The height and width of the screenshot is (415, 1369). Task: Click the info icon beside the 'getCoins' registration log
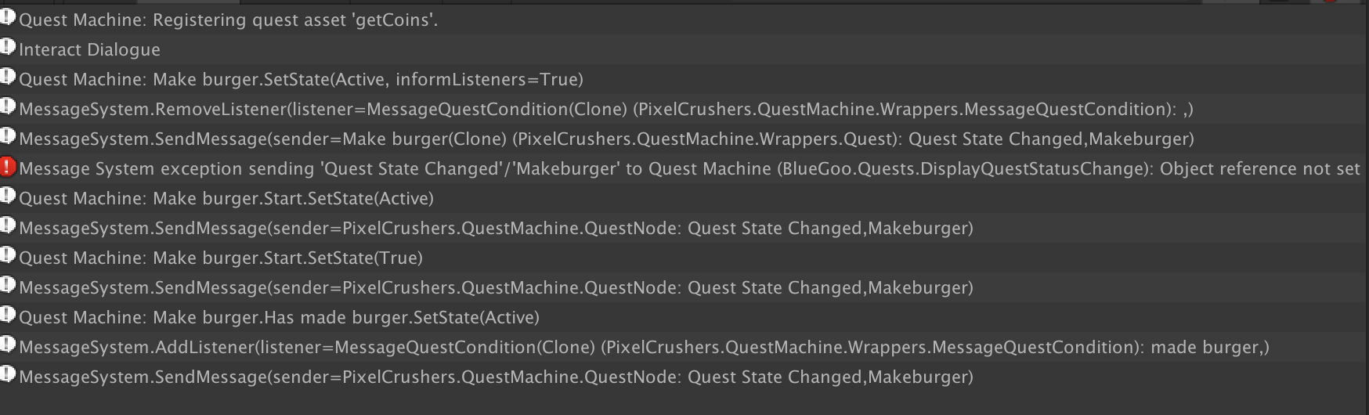(8, 18)
